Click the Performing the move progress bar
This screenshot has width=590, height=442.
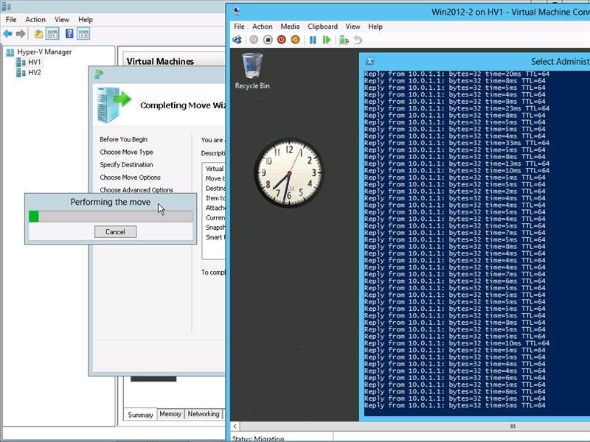111,217
